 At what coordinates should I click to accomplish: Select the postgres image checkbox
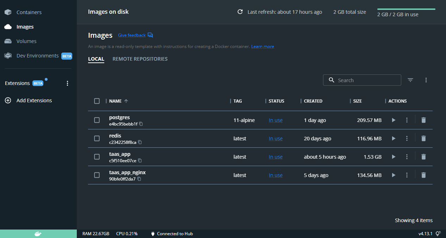click(97, 120)
